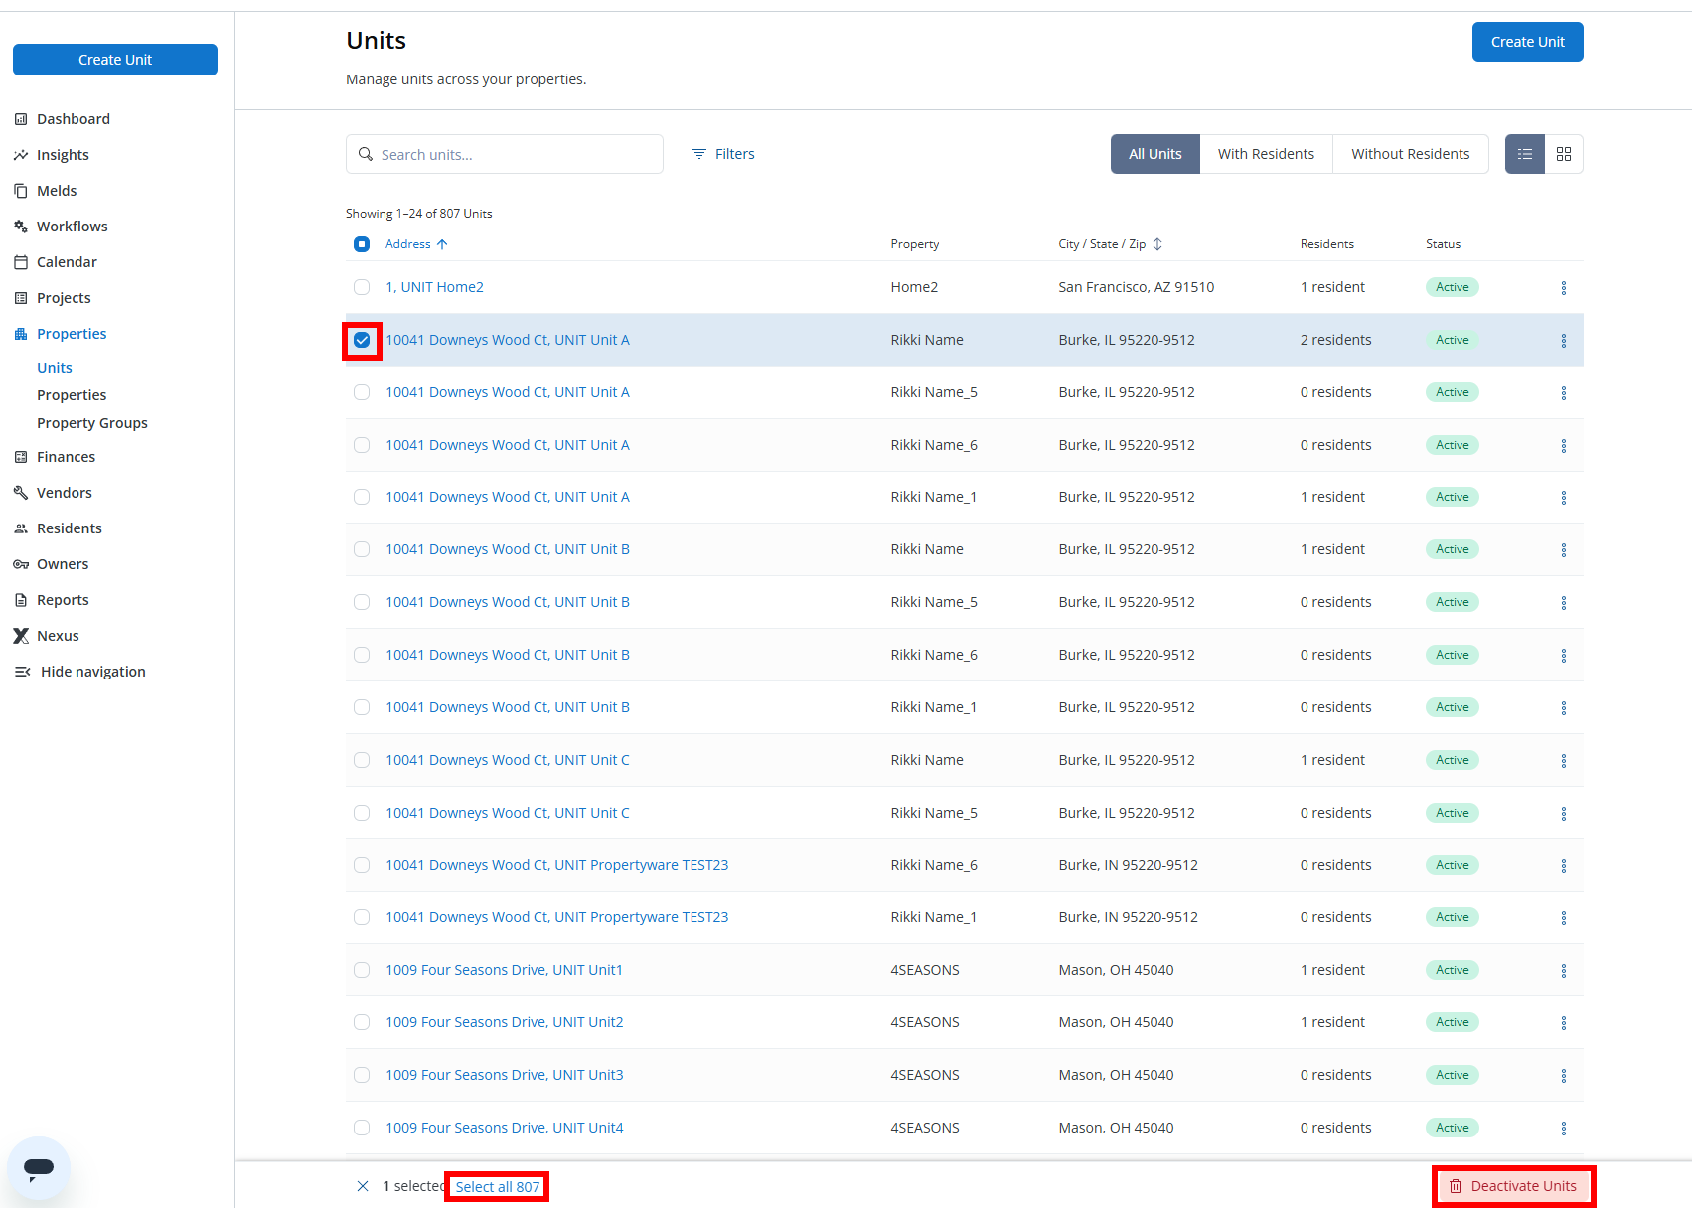1692x1208 pixels.
Task: Toggle header select-all checkbox
Action: [x=362, y=244]
